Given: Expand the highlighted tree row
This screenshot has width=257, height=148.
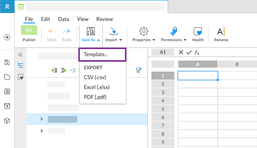Looking at the screenshot, I should pos(42,119).
